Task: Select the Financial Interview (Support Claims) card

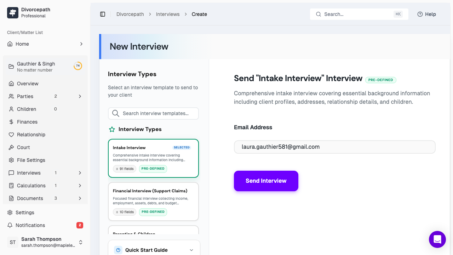Action: tap(153, 202)
